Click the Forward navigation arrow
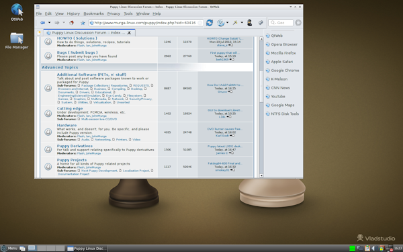The image size is (403, 252). pos(57,23)
